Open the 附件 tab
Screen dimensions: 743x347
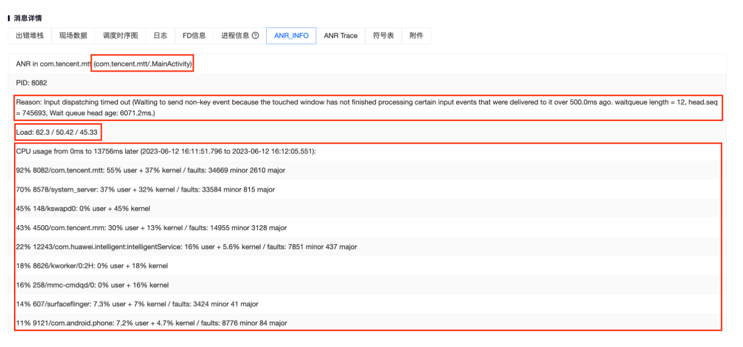coord(416,35)
